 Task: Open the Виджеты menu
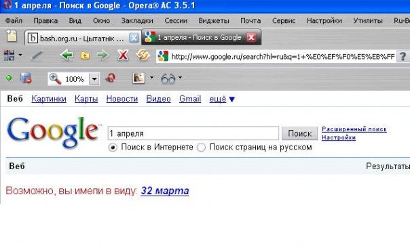(214, 20)
